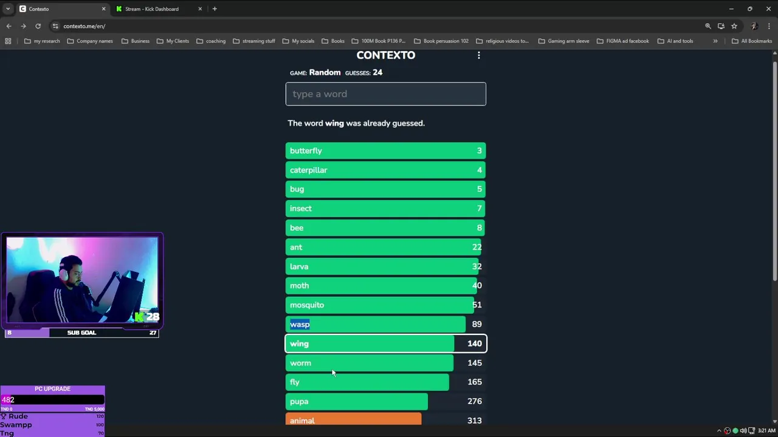
Task: Open the coaching bookmark folder
Action: (x=211, y=41)
